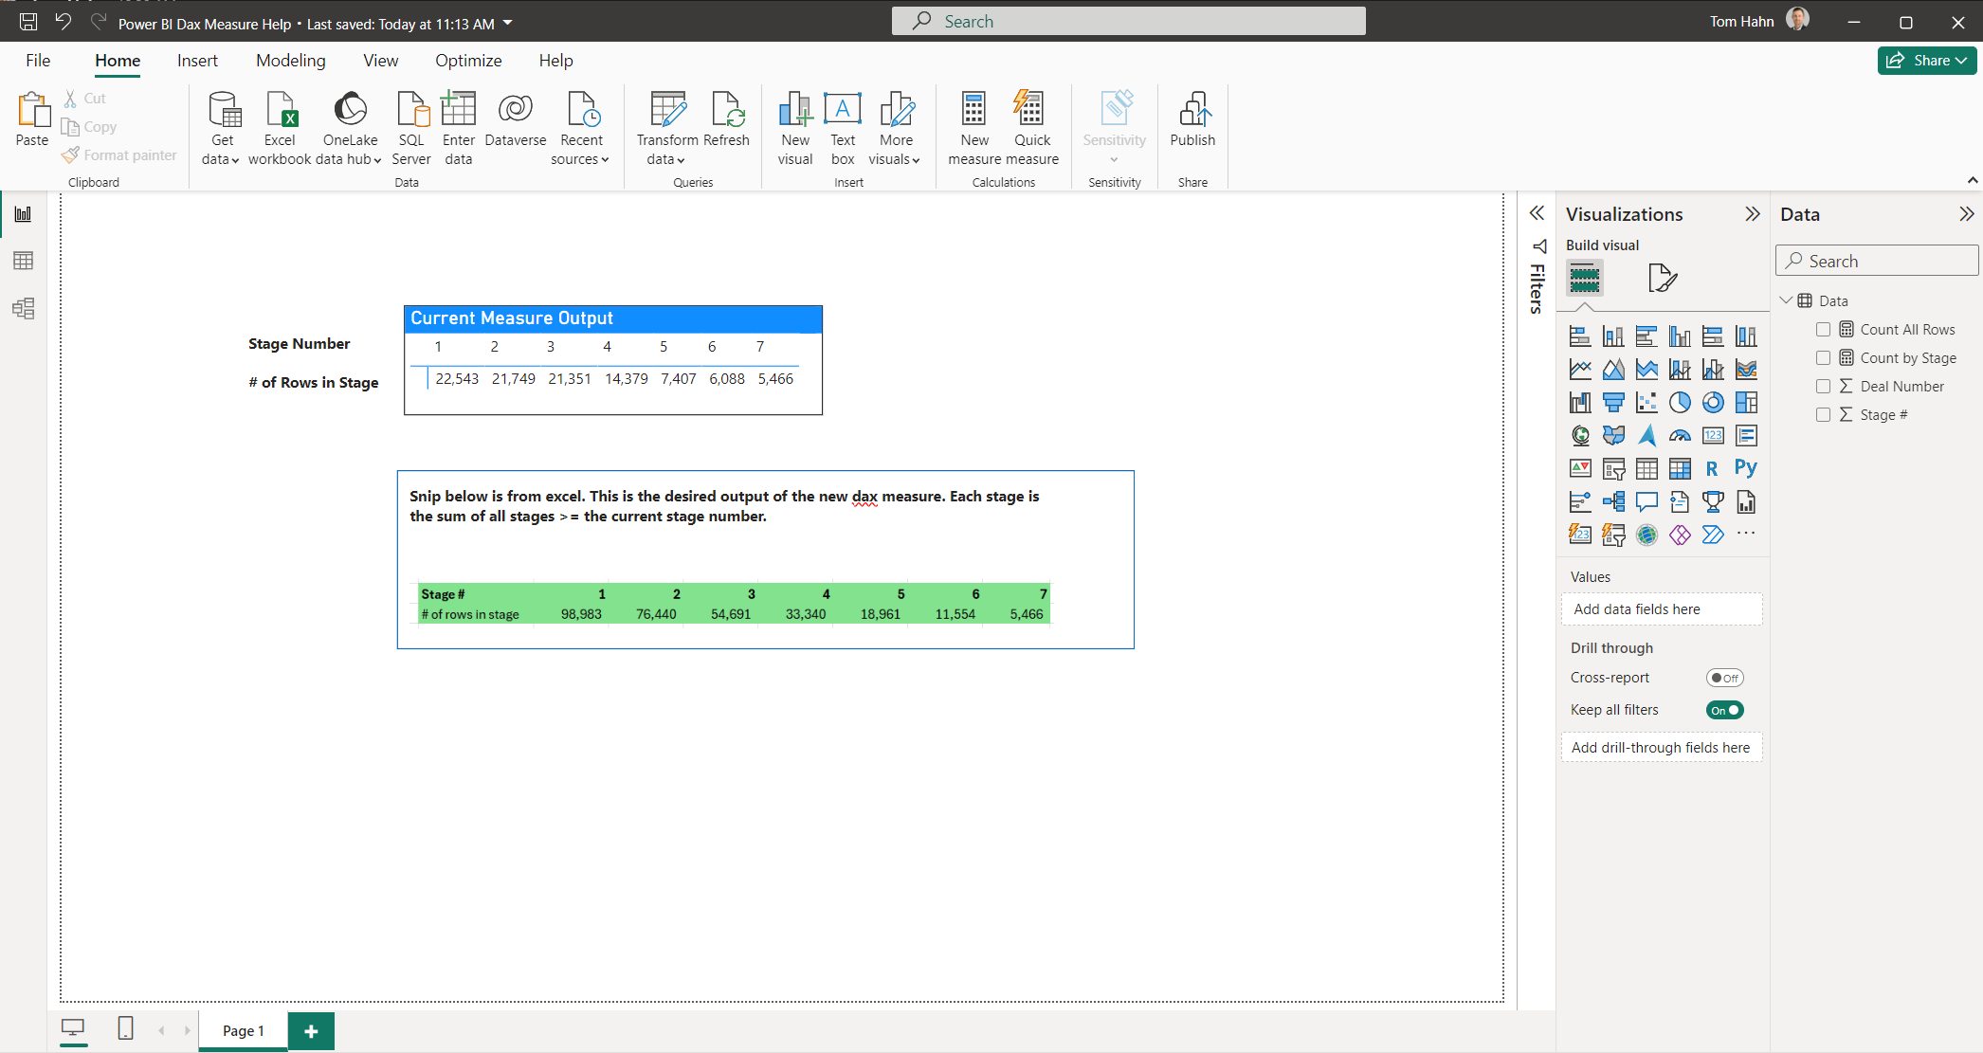The height and width of the screenshot is (1053, 1983).
Task: Open Dataverse connector
Action: click(x=516, y=119)
